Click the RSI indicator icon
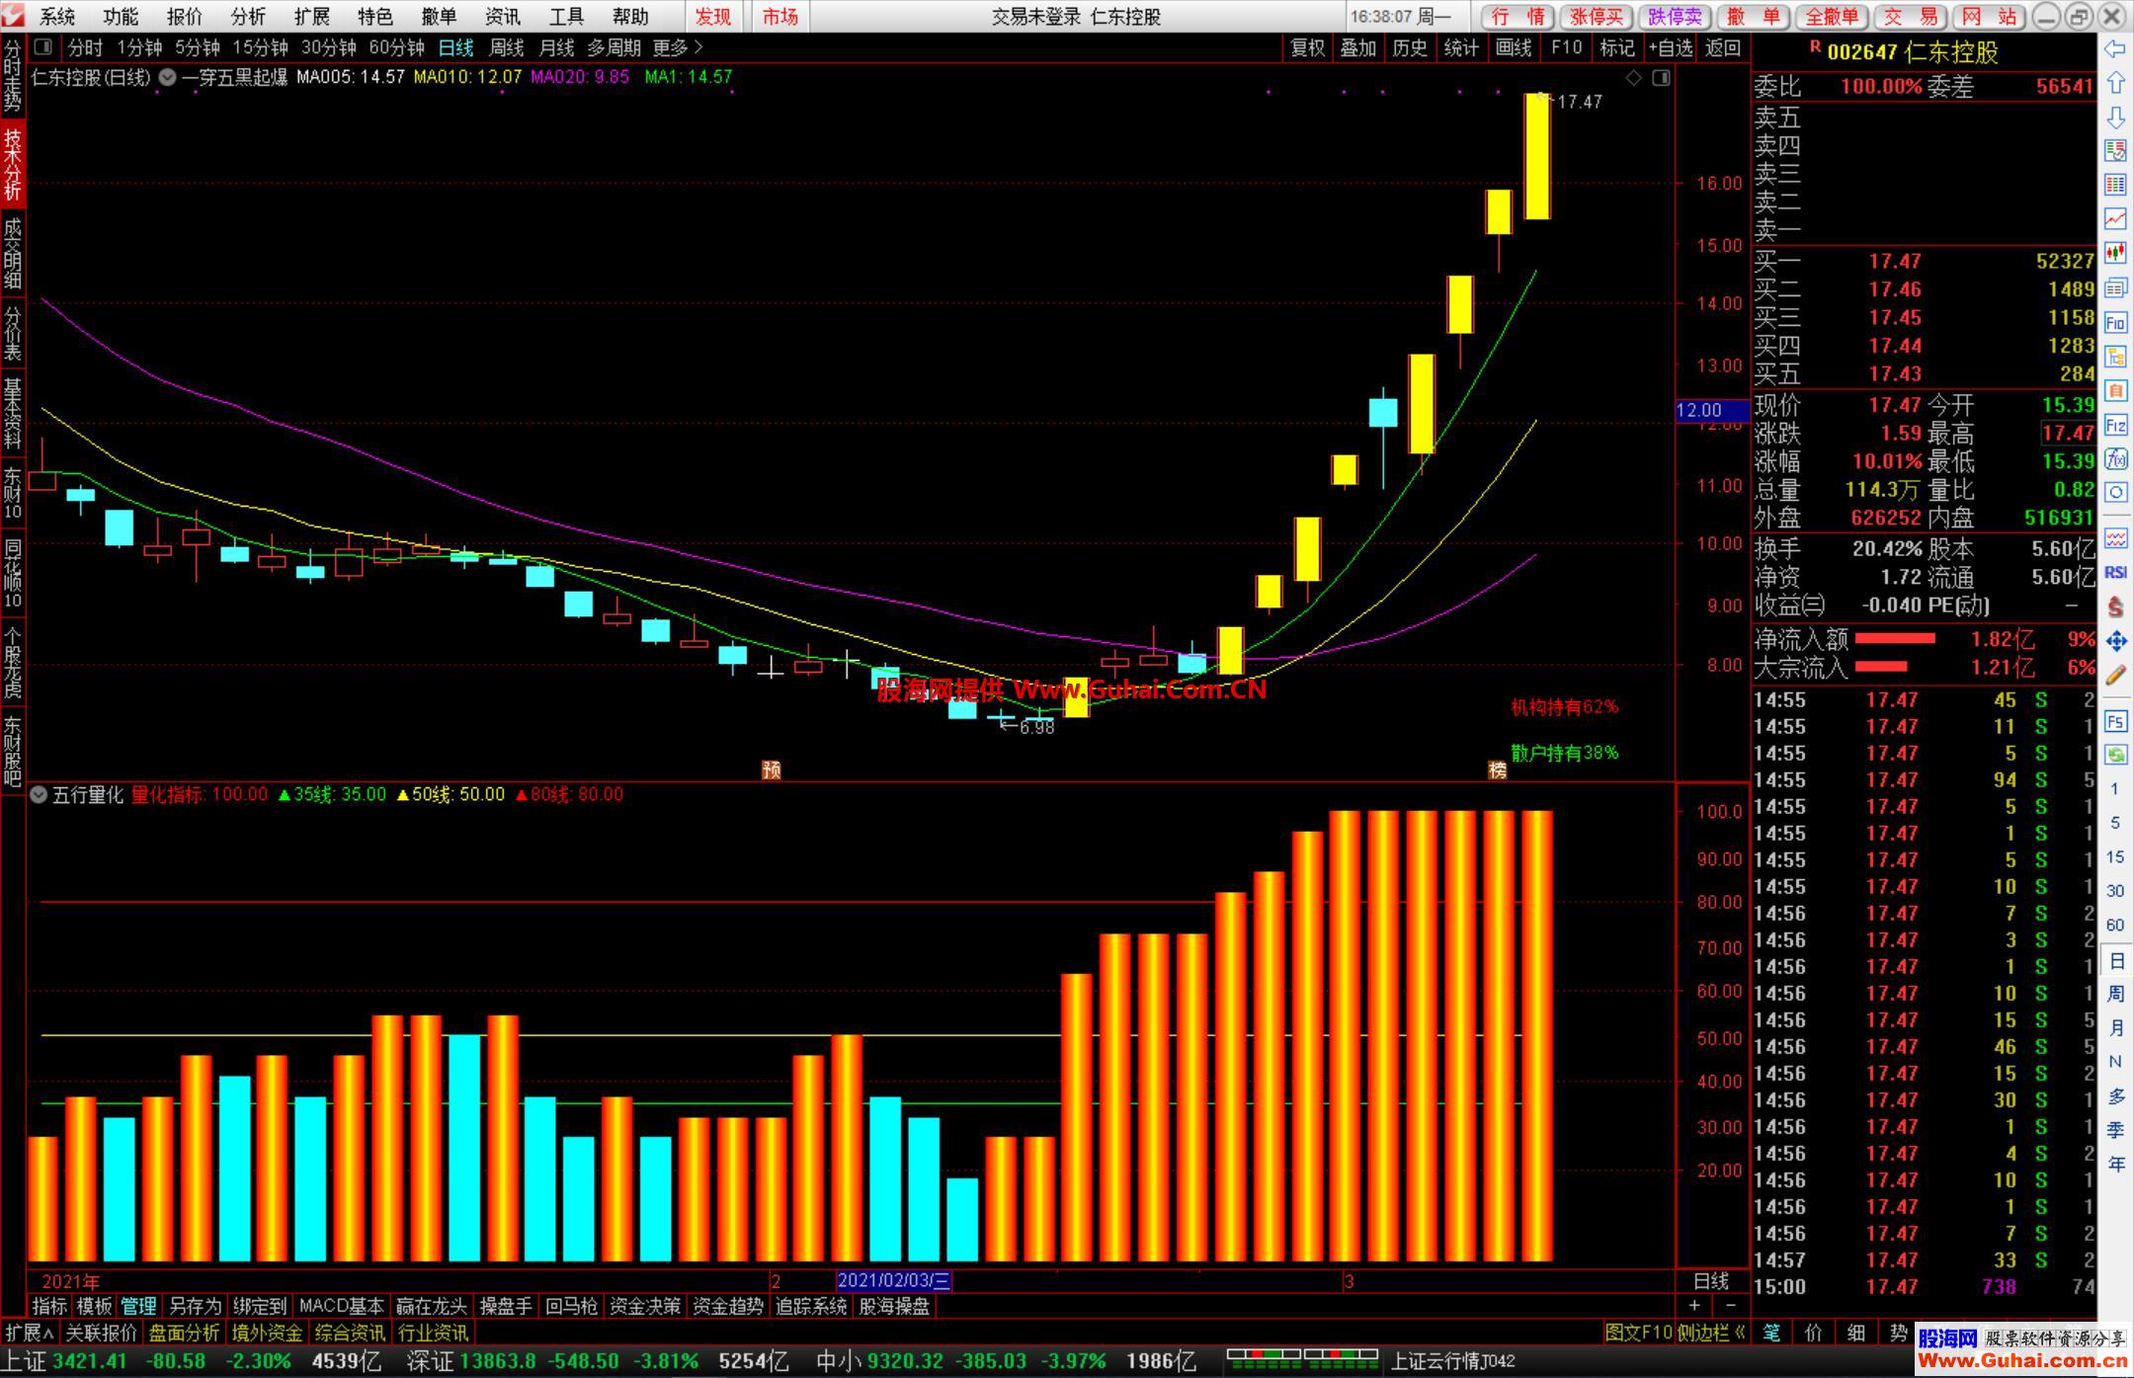Viewport: 2134px width, 1378px height. coord(2115,573)
